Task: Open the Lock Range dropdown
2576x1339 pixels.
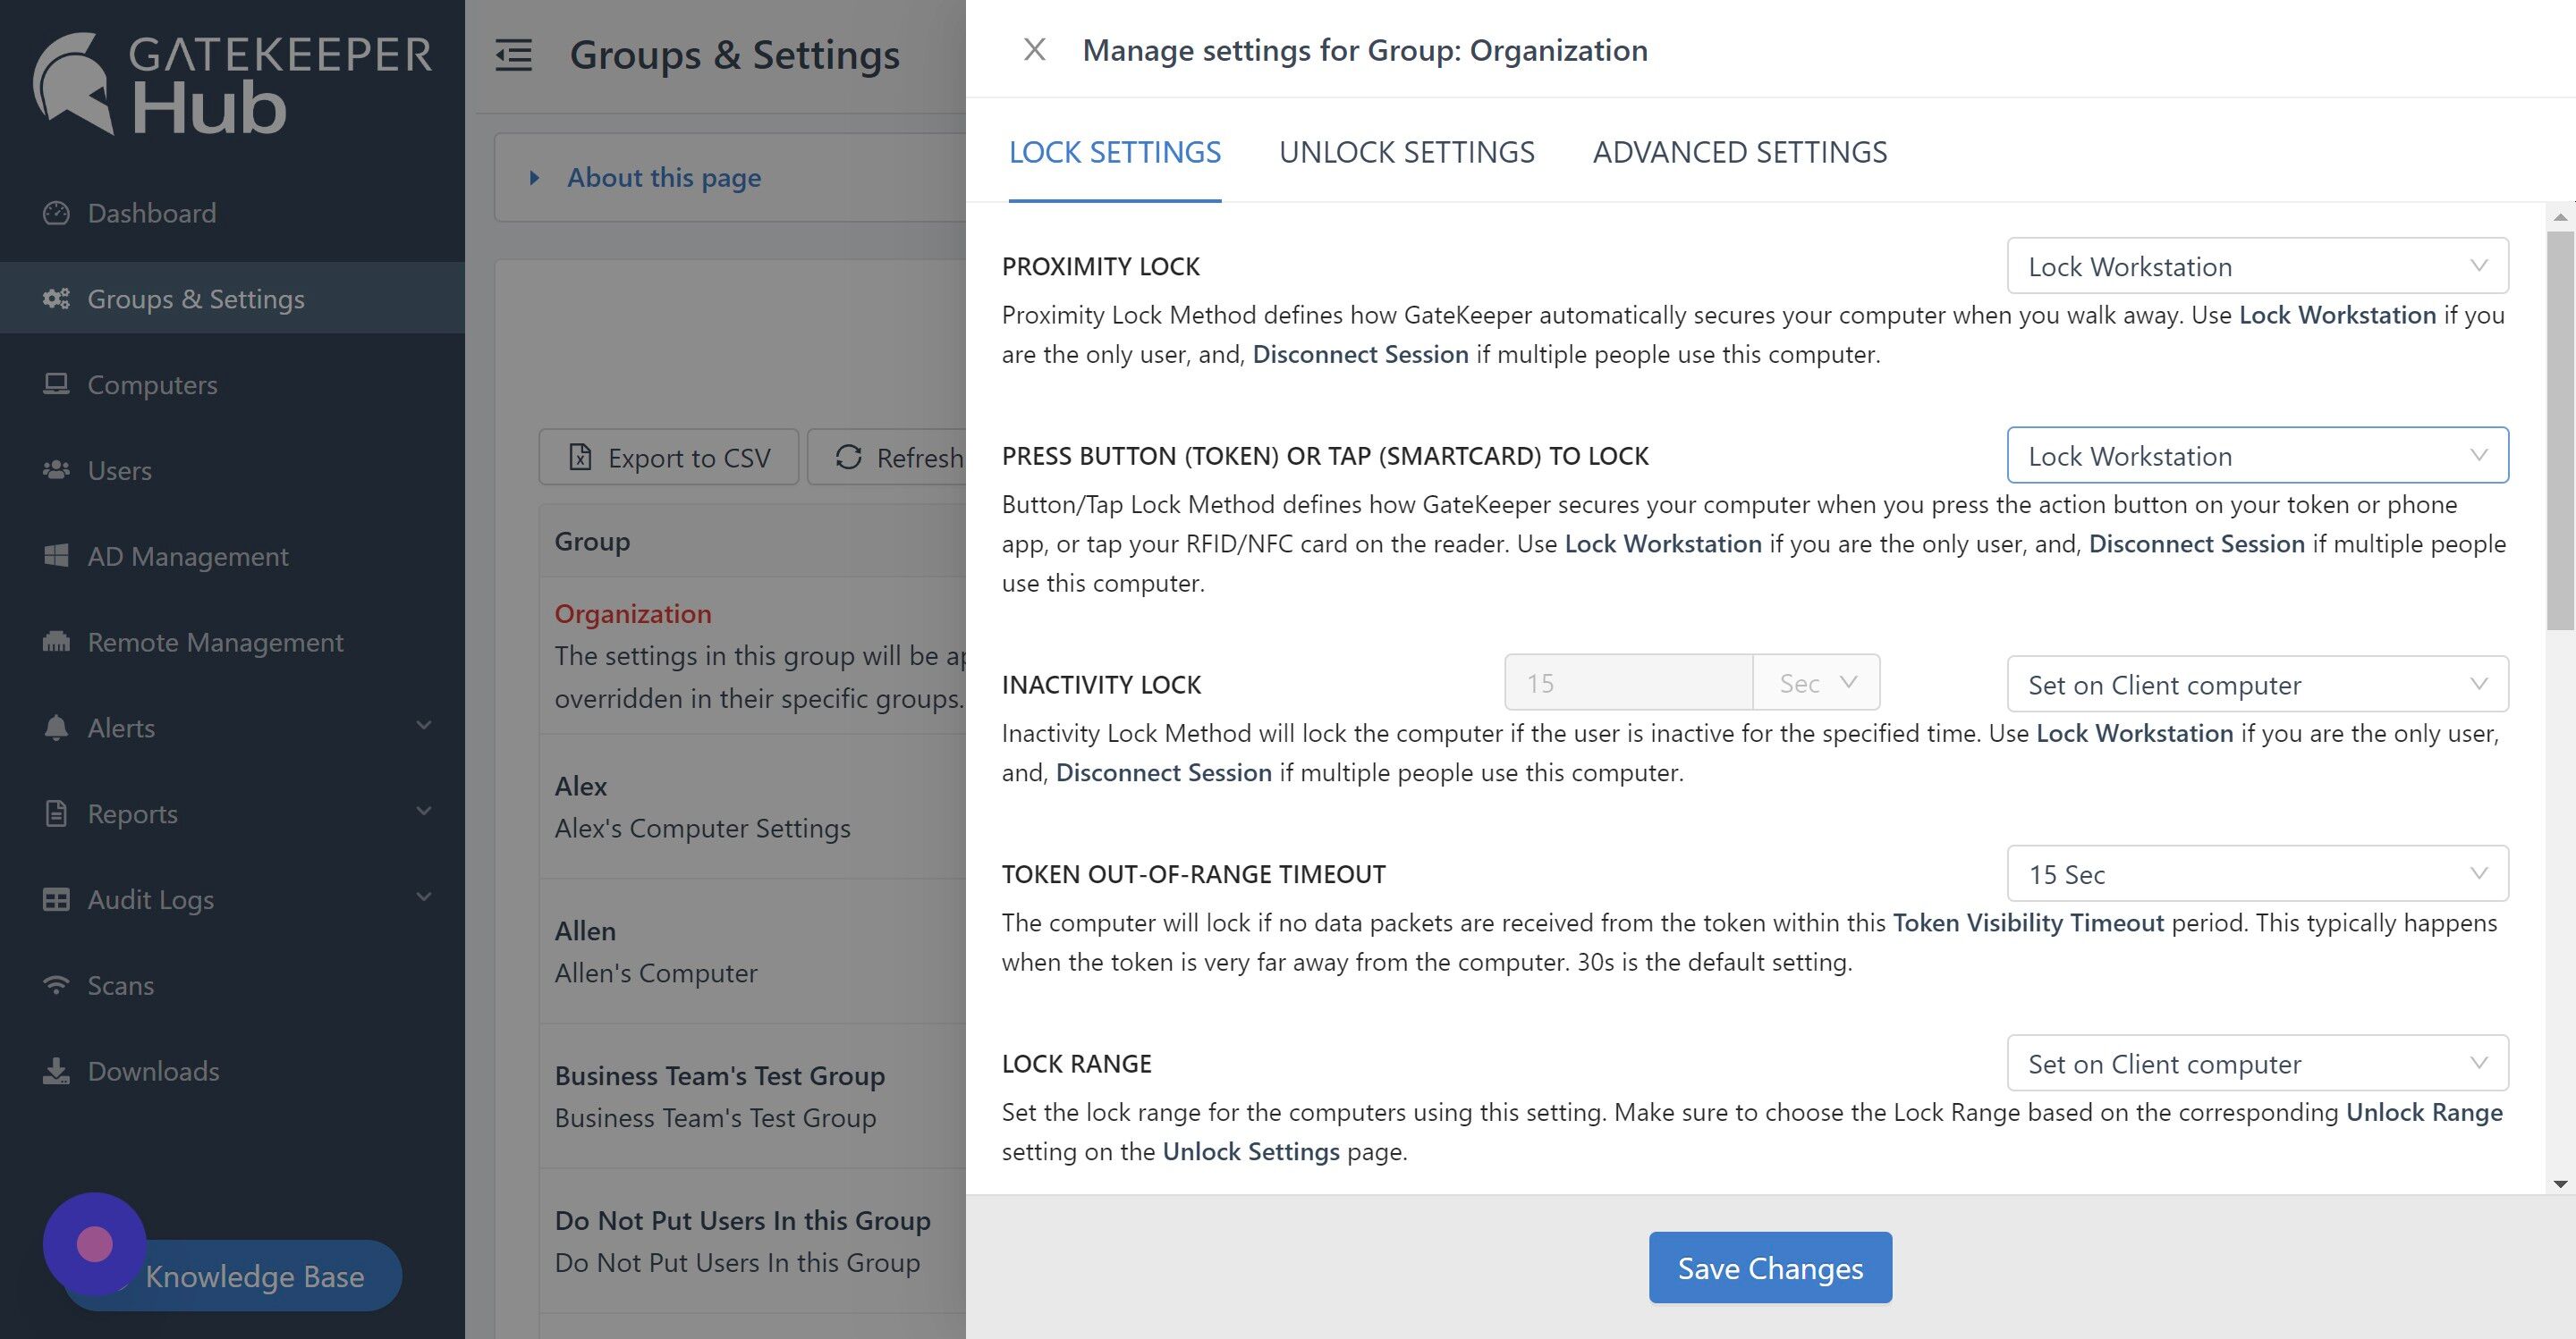Action: 2257,1063
